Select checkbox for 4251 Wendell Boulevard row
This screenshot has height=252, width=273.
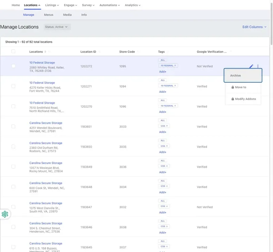click(x=13, y=127)
